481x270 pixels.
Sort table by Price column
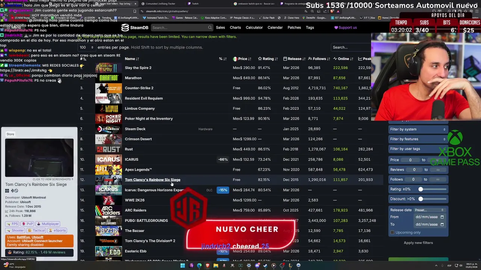pyautogui.click(x=242, y=59)
